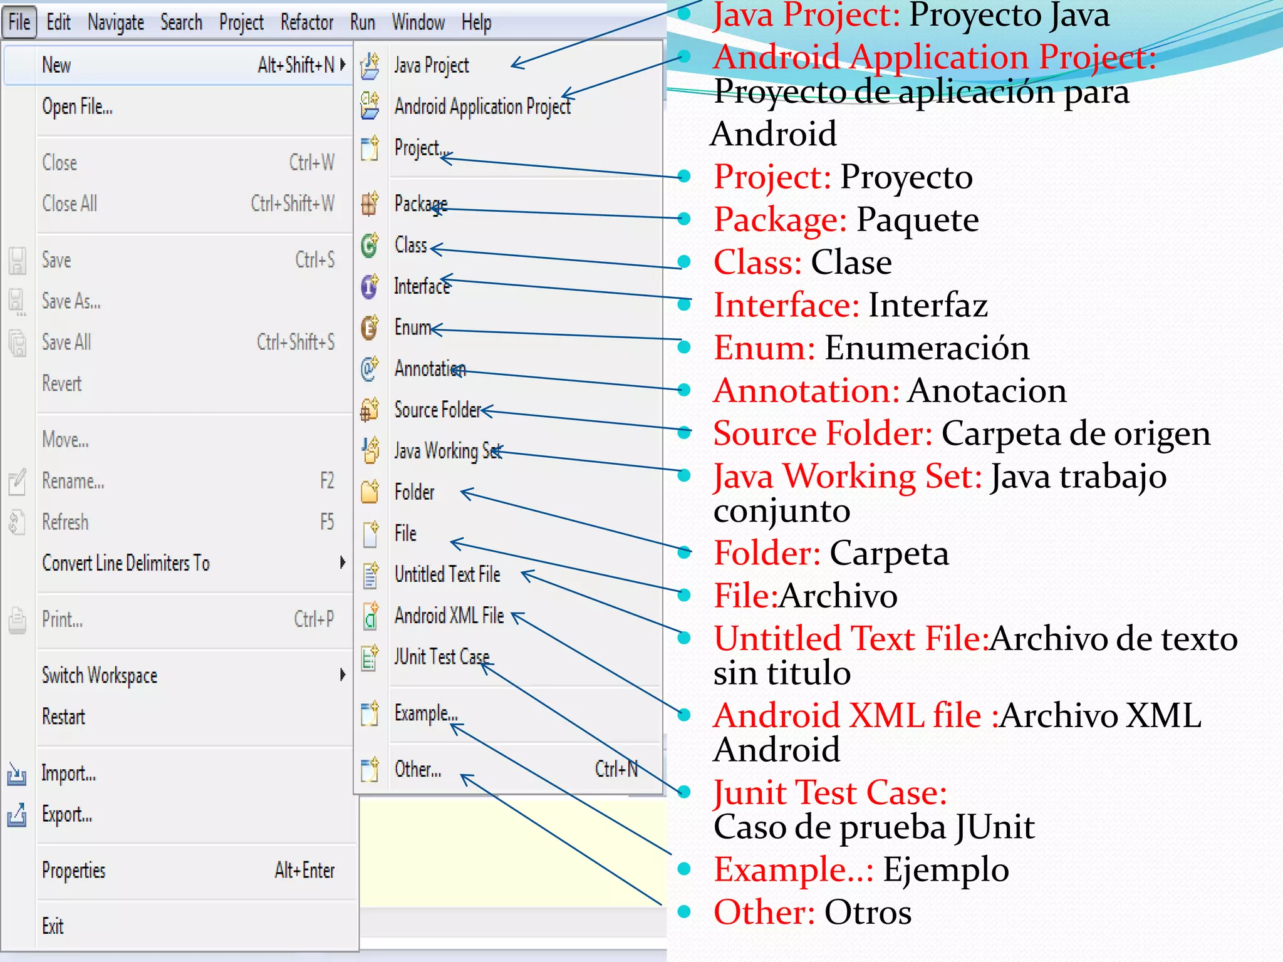Choose Android Application Project entry
Viewport: 1283px width, 962px height.
(509, 106)
